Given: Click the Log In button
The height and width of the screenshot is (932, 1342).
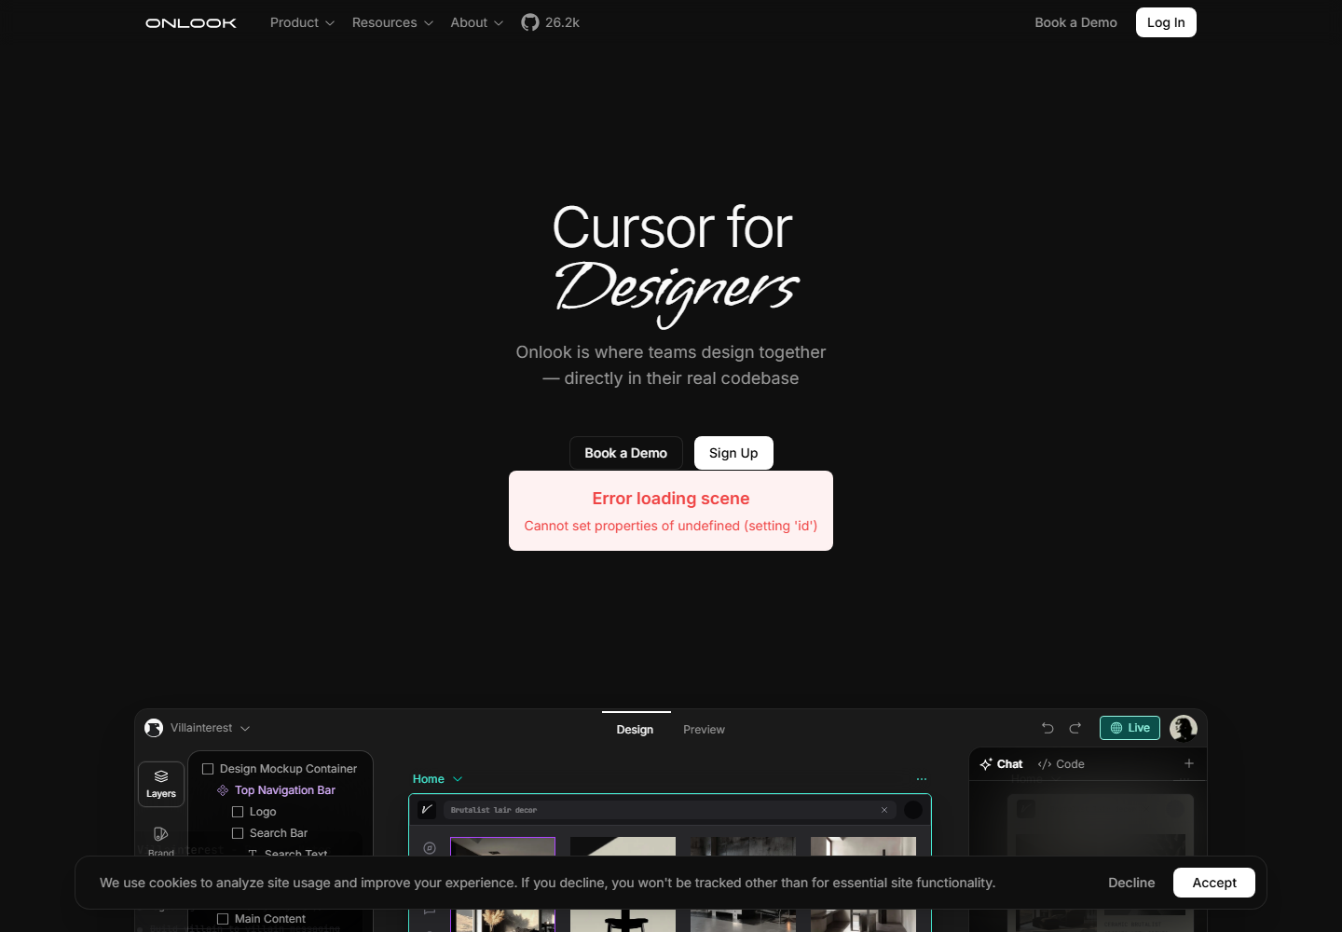Looking at the screenshot, I should click(x=1166, y=22).
